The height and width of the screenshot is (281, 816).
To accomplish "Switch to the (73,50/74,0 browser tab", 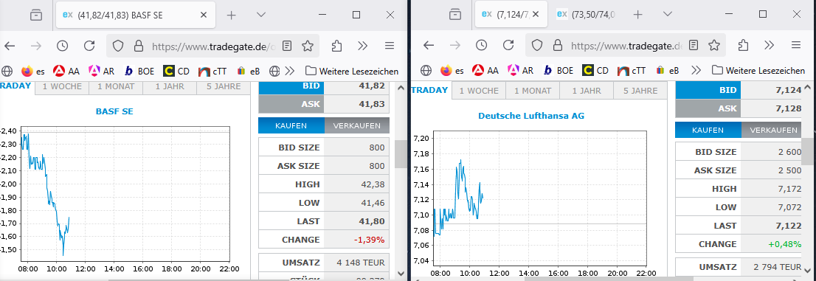I will tap(587, 15).
